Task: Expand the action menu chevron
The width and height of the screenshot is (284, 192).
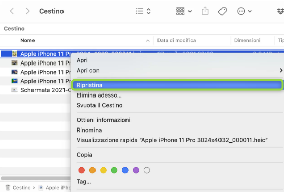Action: (250, 11)
